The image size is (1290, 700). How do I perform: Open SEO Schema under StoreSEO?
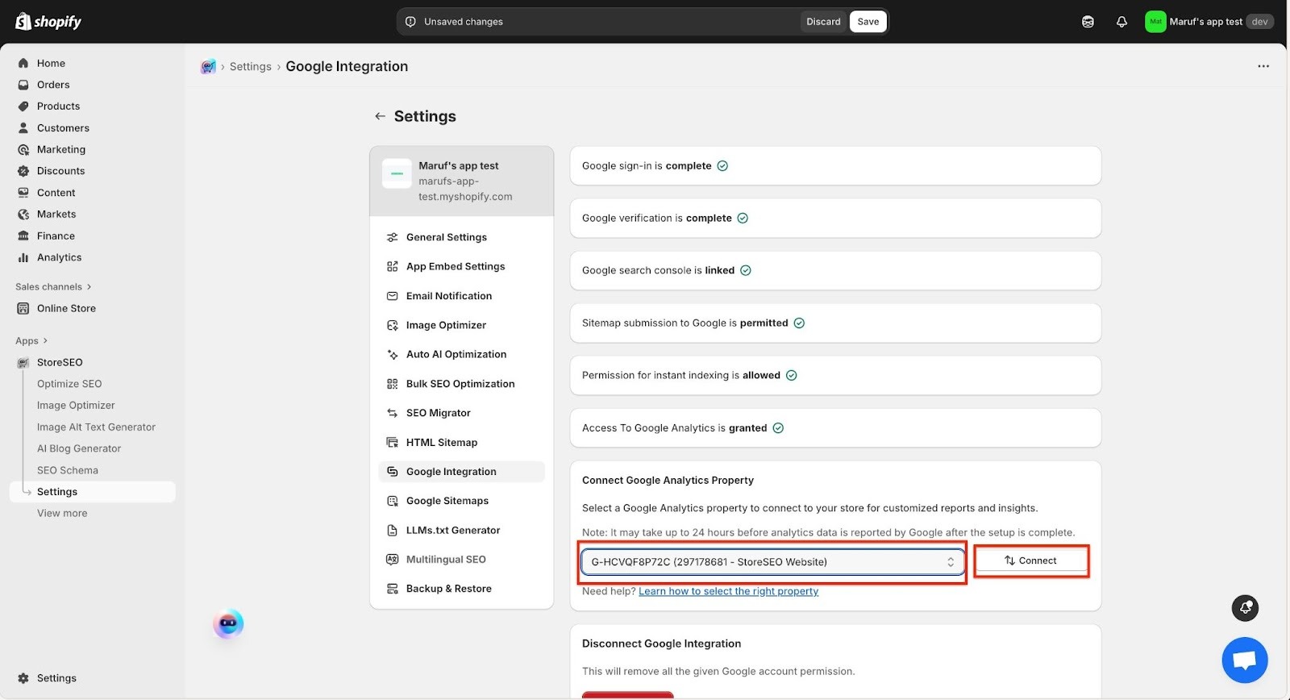68,470
